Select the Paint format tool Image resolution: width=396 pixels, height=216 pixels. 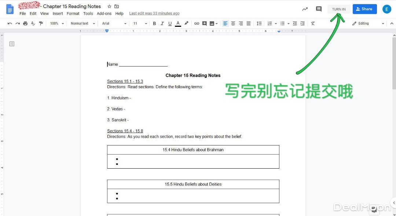tap(41, 23)
